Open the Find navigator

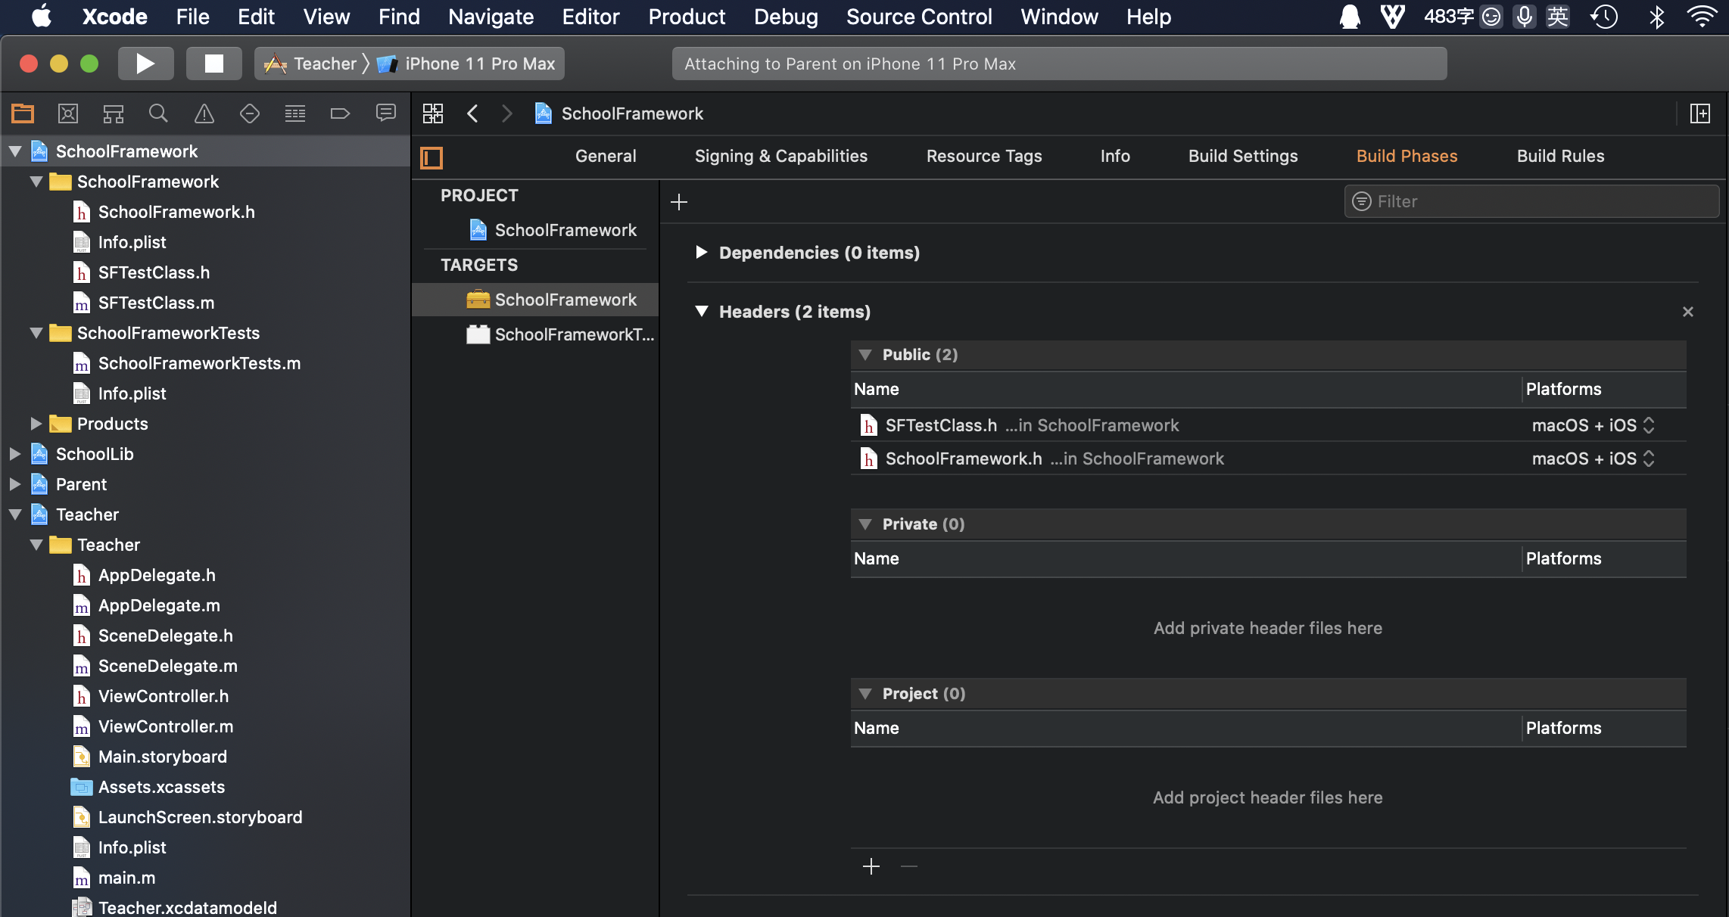(158, 113)
